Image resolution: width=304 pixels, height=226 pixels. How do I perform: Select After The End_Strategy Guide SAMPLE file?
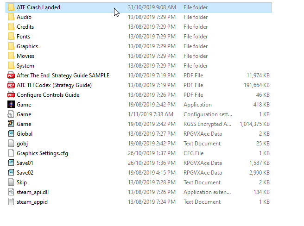(x=63, y=75)
